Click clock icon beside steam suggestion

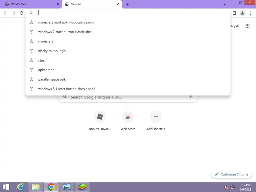pos(31,60)
